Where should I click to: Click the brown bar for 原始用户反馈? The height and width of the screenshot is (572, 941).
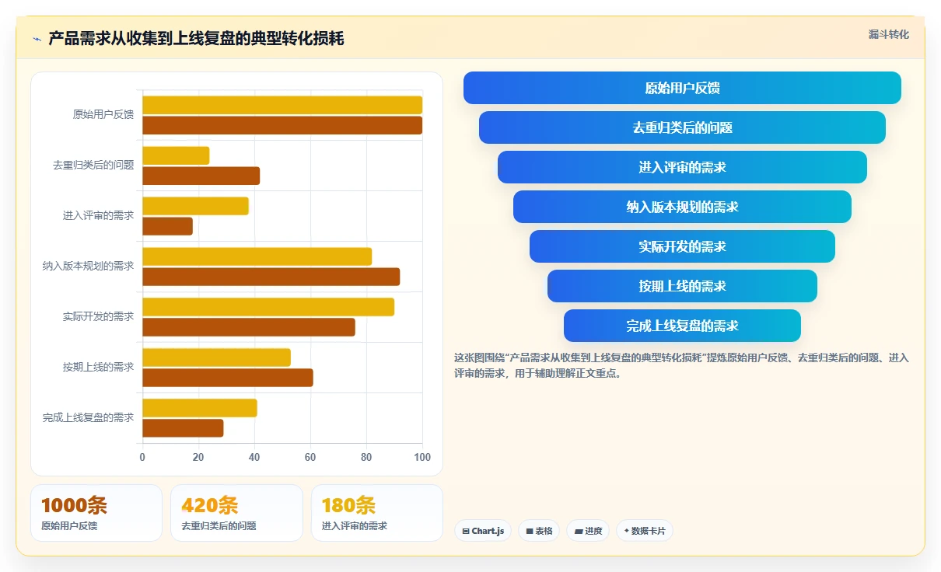[x=282, y=125]
